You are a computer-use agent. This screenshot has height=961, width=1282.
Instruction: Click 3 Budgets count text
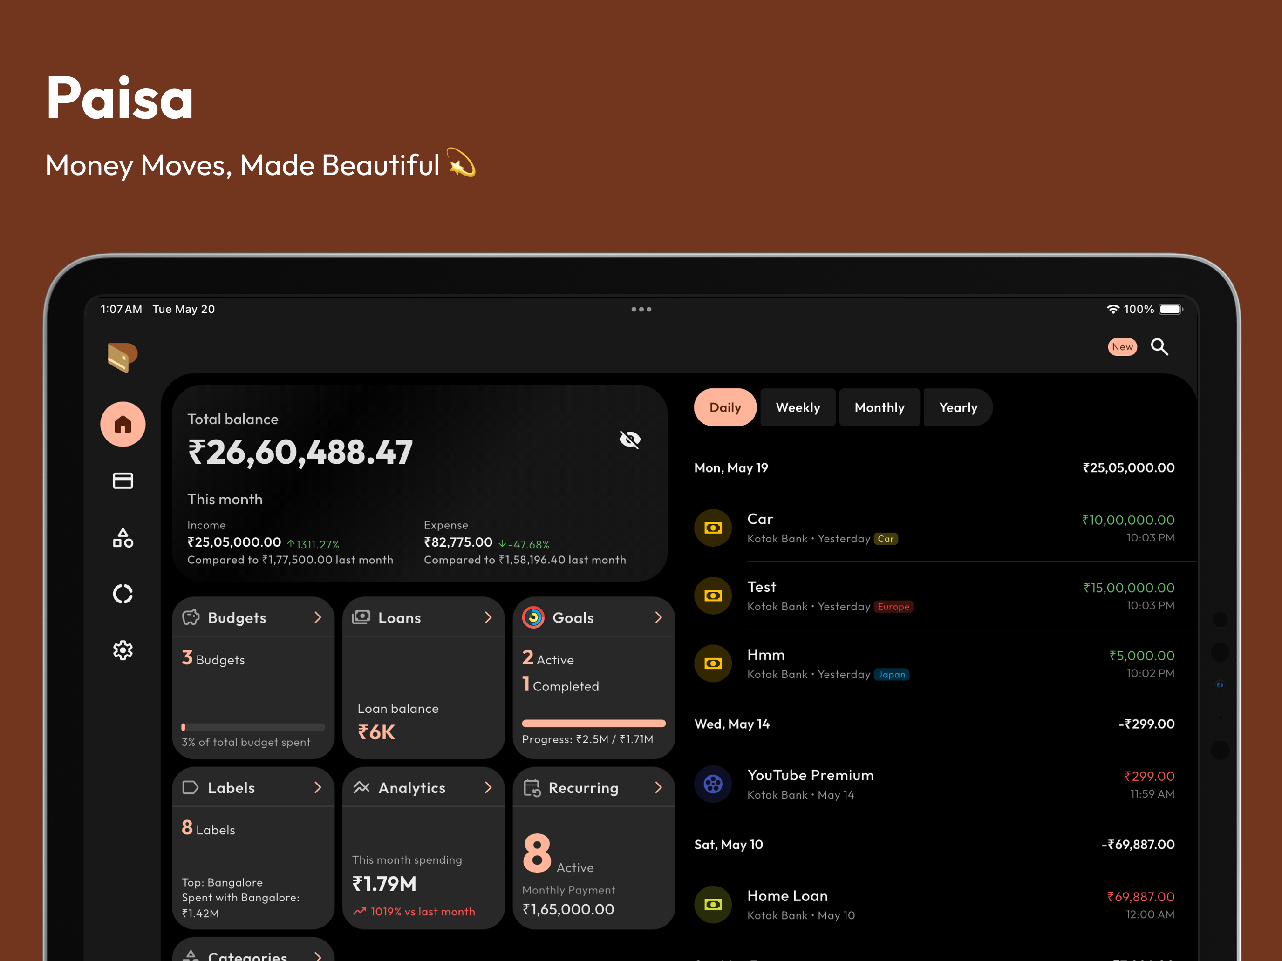click(213, 658)
